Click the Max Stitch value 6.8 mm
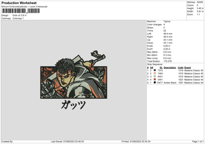This screenshot has width=205, height=144. [167, 52]
